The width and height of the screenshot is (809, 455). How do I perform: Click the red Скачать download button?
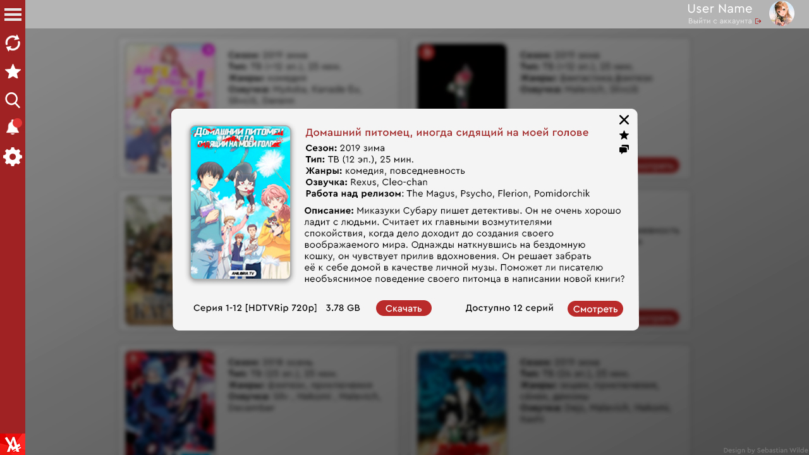tap(404, 308)
